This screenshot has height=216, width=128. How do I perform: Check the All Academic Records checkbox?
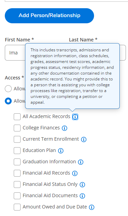17,117
